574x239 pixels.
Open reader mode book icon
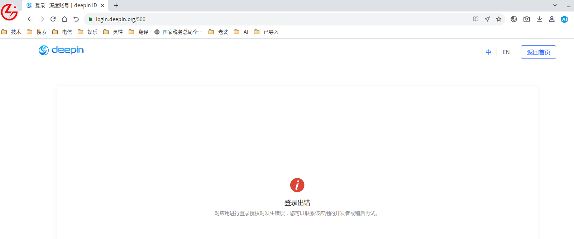476,19
